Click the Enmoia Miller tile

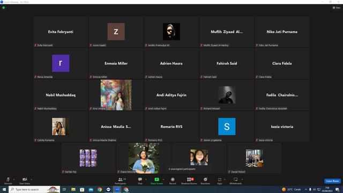pos(116,63)
